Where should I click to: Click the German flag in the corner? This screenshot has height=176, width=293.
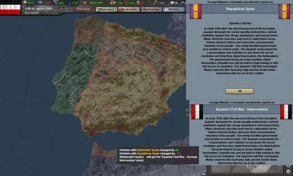point(10,7)
